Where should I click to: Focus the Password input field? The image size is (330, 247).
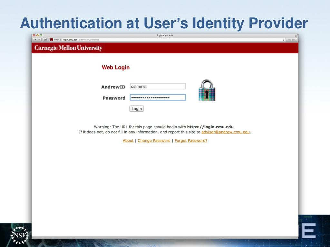pos(158,97)
